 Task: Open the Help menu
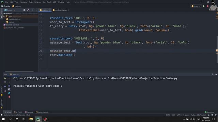pyautogui.click(x=67, y=2)
